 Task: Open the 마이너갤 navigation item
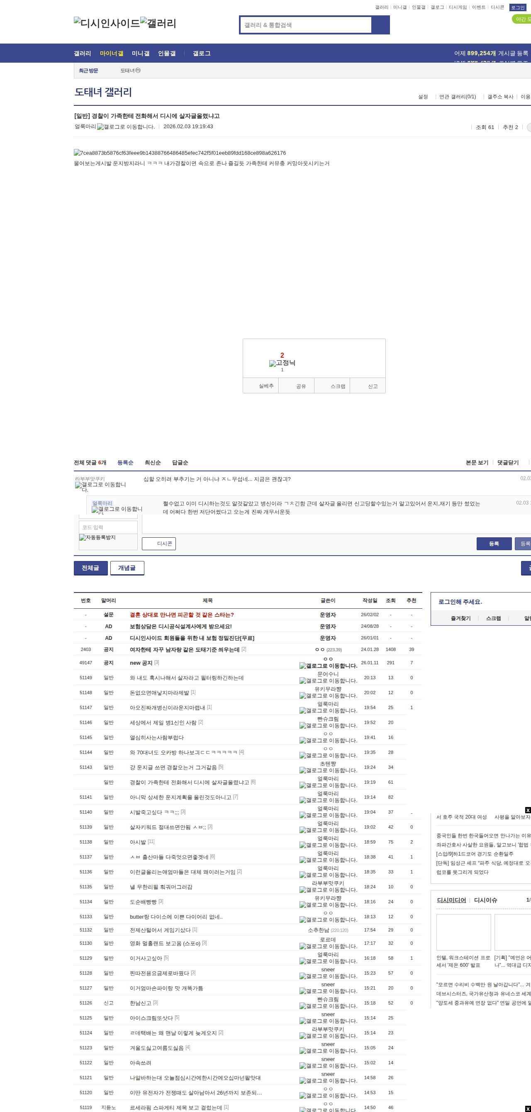[111, 53]
